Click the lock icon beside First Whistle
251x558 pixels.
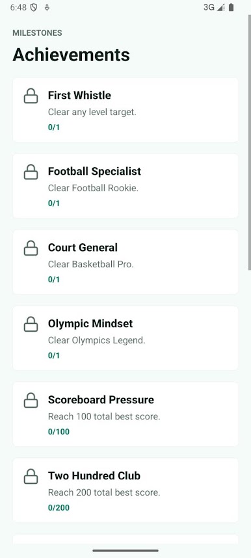pyautogui.click(x=31, y=96)
